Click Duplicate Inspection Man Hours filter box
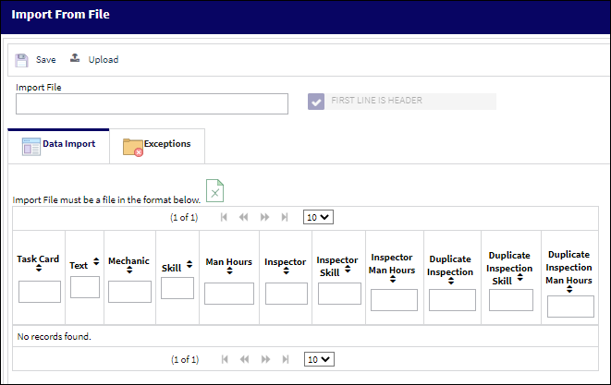 570,307
